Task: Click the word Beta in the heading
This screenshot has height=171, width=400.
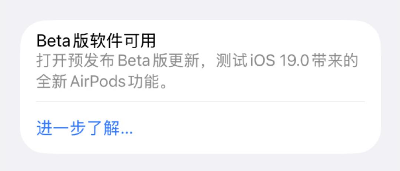Action: pyautogui.click(x=53, y=41)
